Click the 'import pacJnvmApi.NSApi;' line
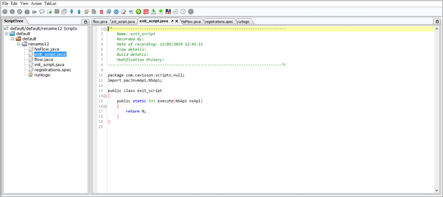The width and height of the screenshot is (443, 197). 135,80
